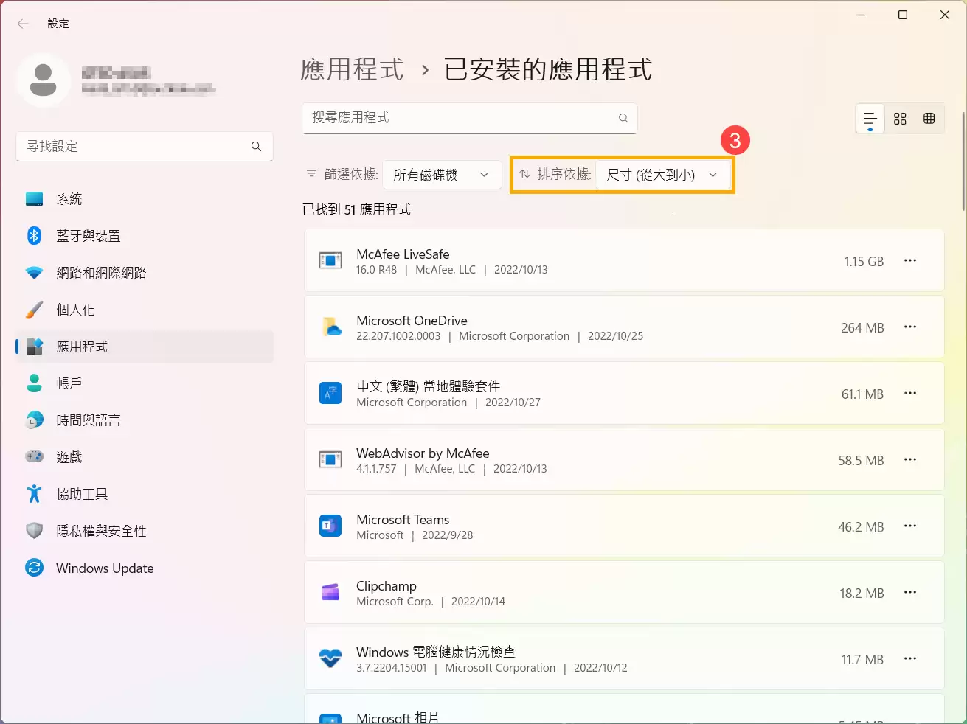Viewport: 967px width, 724px height.
Task: Minimize the 設定 window
Action: tap(861, 15)
